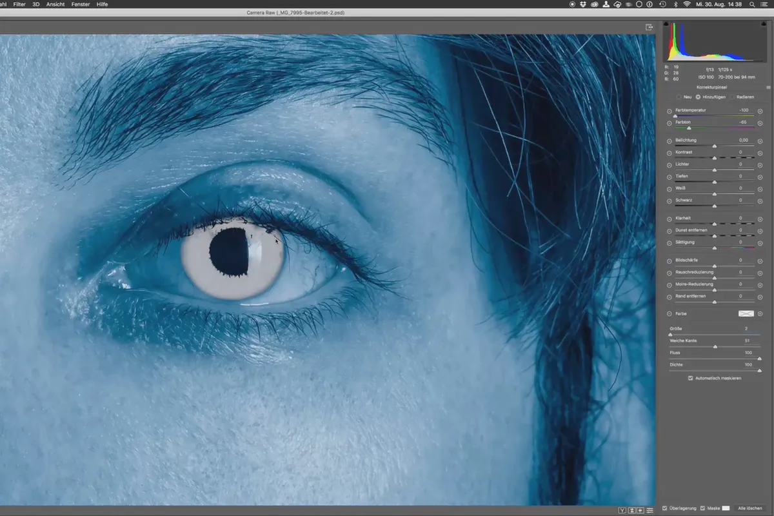Screen dimensions: 774x516
Task: Increase Tiefen with plus icon
Action: click(x=760, y=177)
